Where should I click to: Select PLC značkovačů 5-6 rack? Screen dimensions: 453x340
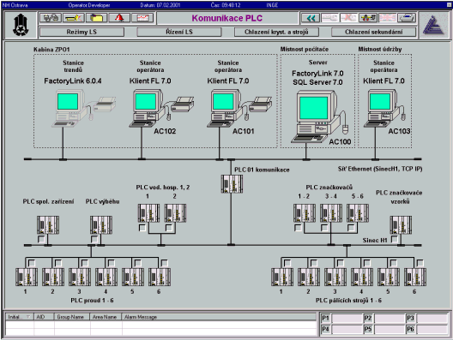(x=358, y=213)
